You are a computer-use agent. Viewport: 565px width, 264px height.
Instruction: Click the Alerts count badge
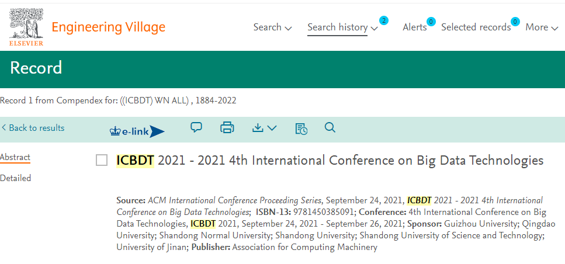click(x=431, y=22)
